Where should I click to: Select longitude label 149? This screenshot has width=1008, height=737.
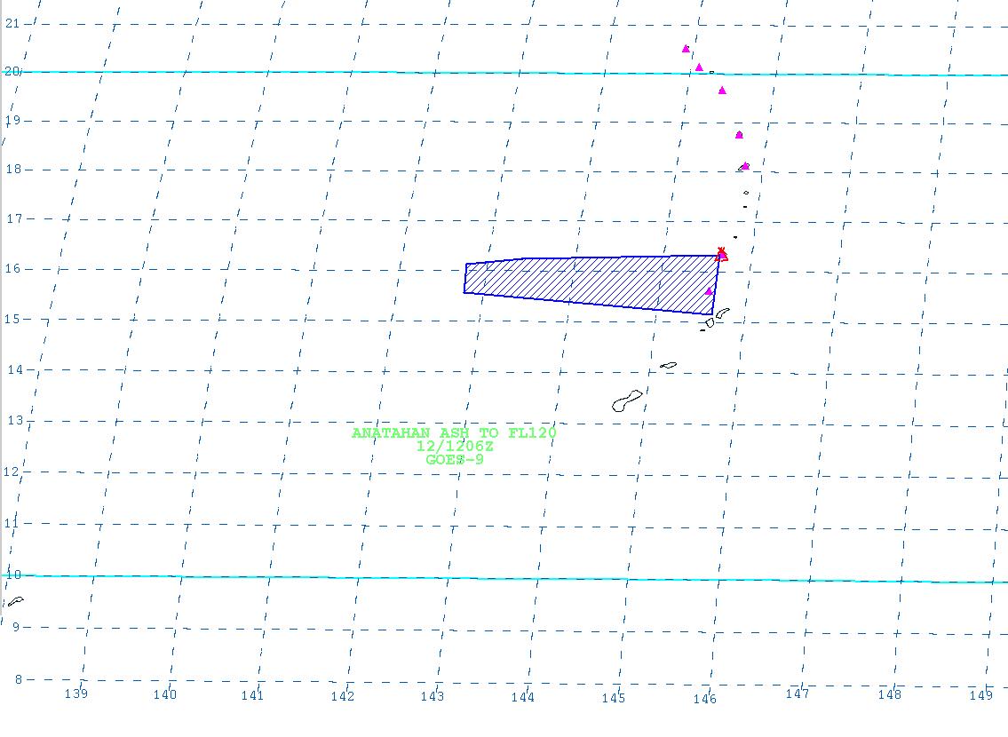pyautogui.click(x=981, y=694)
